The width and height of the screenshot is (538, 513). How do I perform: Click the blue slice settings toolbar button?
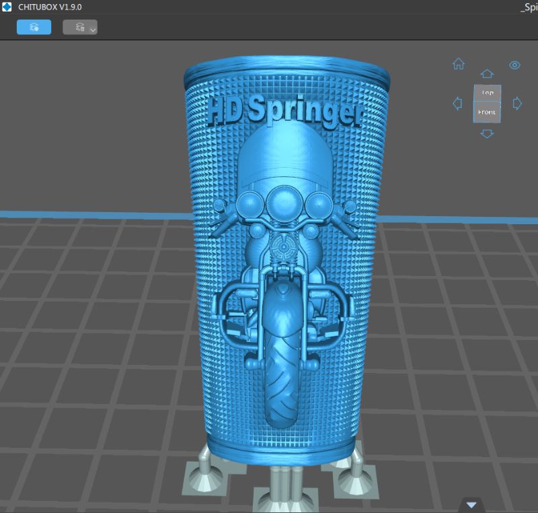[34, 27]
